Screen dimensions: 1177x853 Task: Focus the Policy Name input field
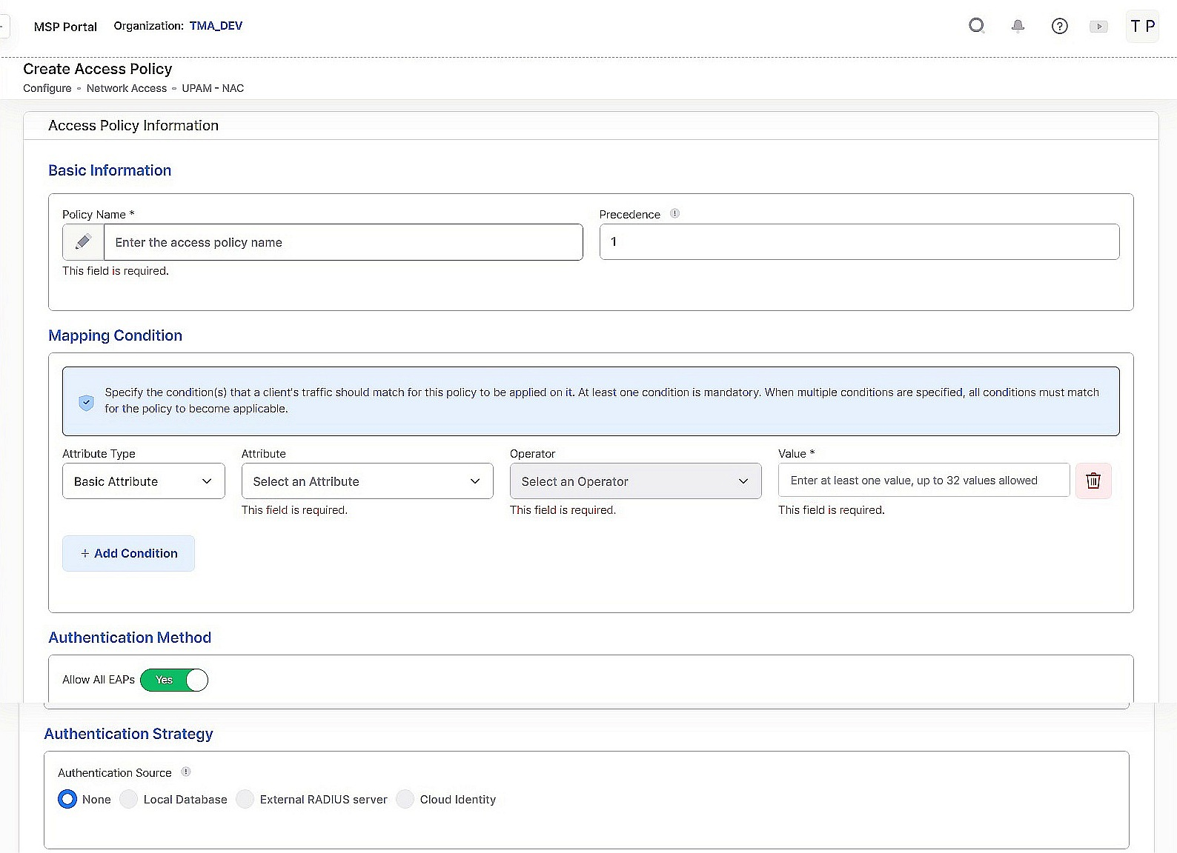(x=343, y=242)
